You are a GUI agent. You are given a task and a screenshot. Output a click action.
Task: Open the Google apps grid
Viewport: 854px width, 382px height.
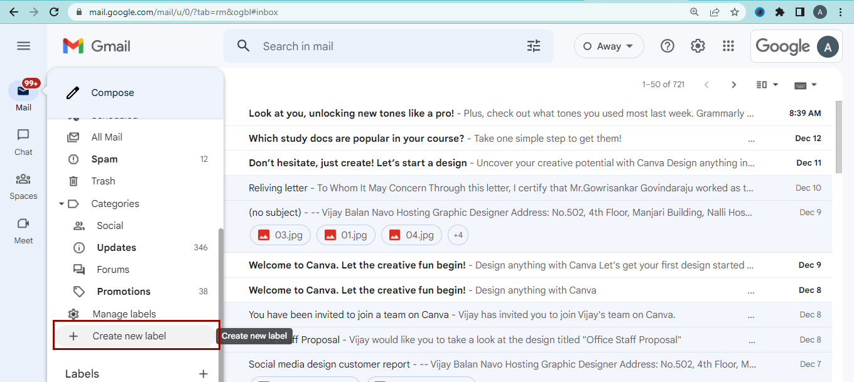coord(728,46)
